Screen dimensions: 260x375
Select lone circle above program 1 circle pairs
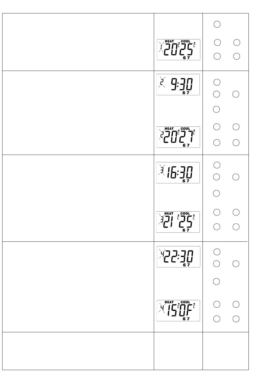click(217, 24)
